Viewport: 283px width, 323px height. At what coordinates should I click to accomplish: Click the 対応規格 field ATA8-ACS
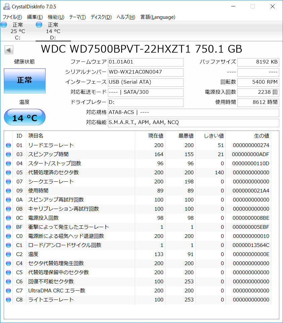pos(194,113)
